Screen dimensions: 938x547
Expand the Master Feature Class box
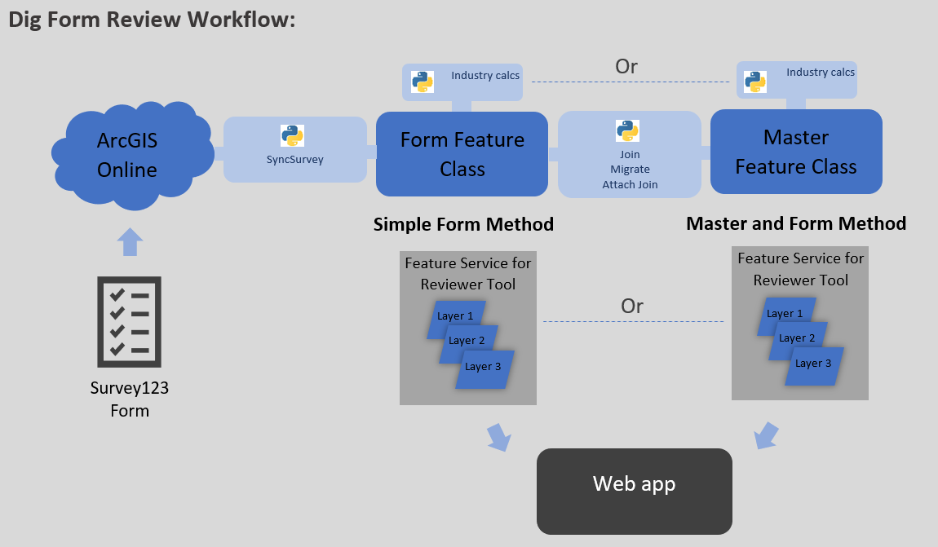(796, 152)
